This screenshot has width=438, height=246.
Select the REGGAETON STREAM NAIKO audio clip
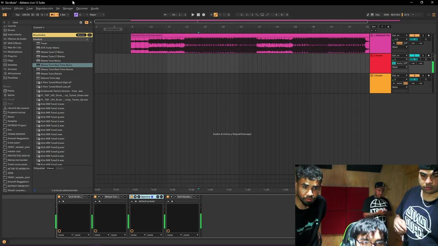(250, 43)
